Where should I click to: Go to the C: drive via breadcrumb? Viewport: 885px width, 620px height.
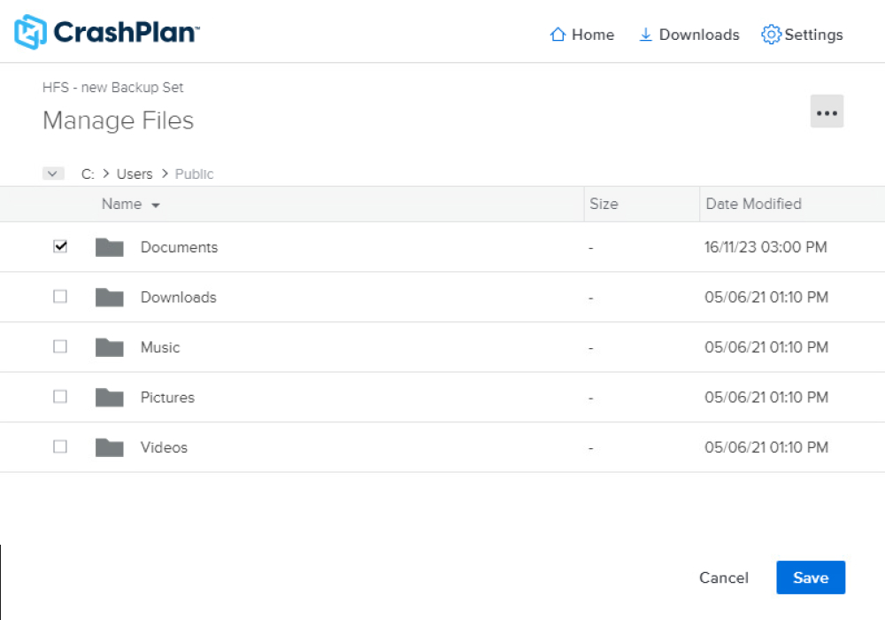coord(87,174)
